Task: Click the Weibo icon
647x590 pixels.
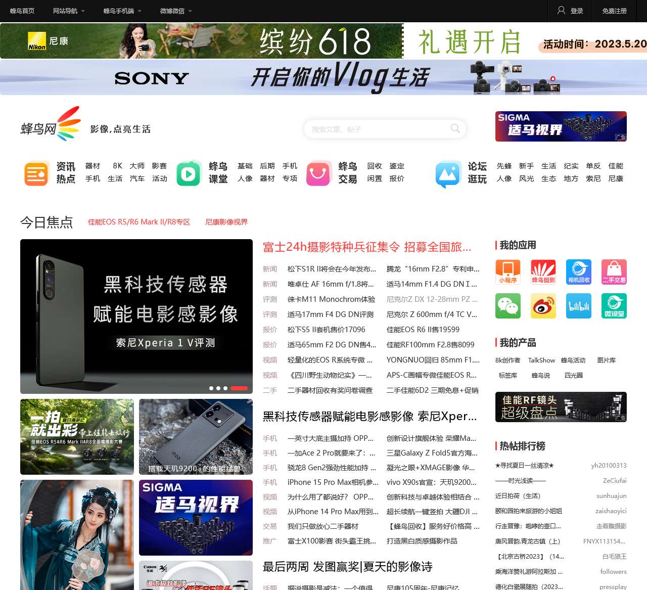Action: (543, 306)
